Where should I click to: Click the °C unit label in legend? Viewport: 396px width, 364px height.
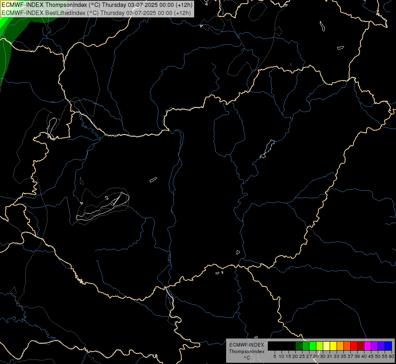[x=247, y=358]
